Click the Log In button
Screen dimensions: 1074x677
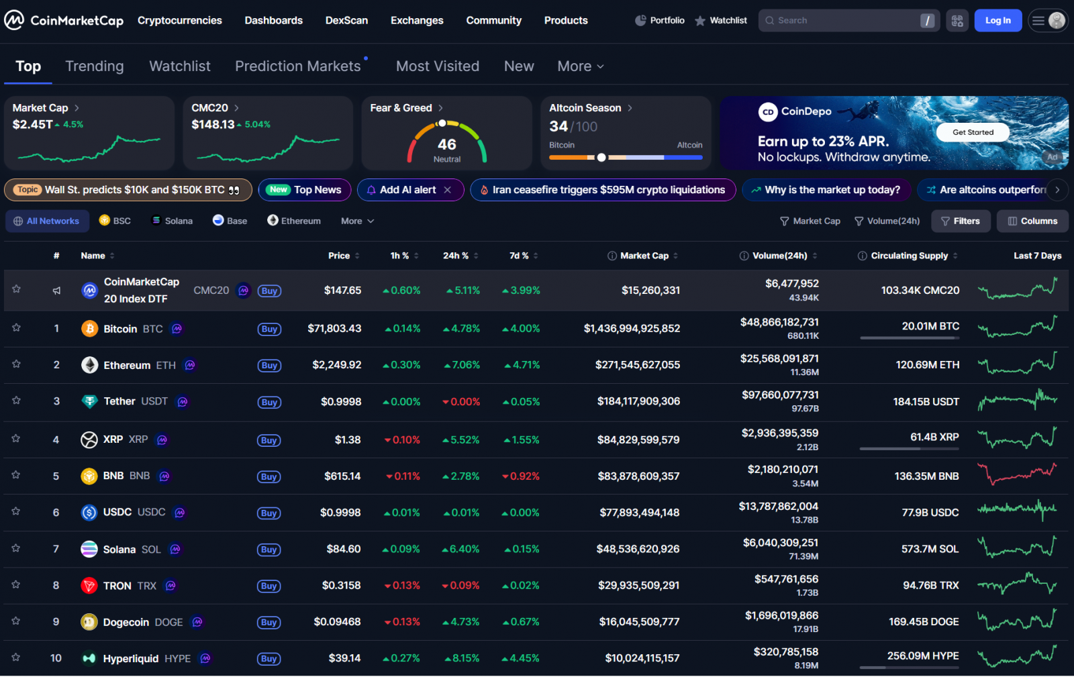pyautogui.click(x=997, y=20)
